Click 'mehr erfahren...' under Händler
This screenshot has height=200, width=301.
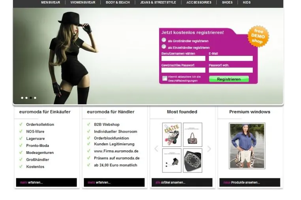tap(114, 182)
